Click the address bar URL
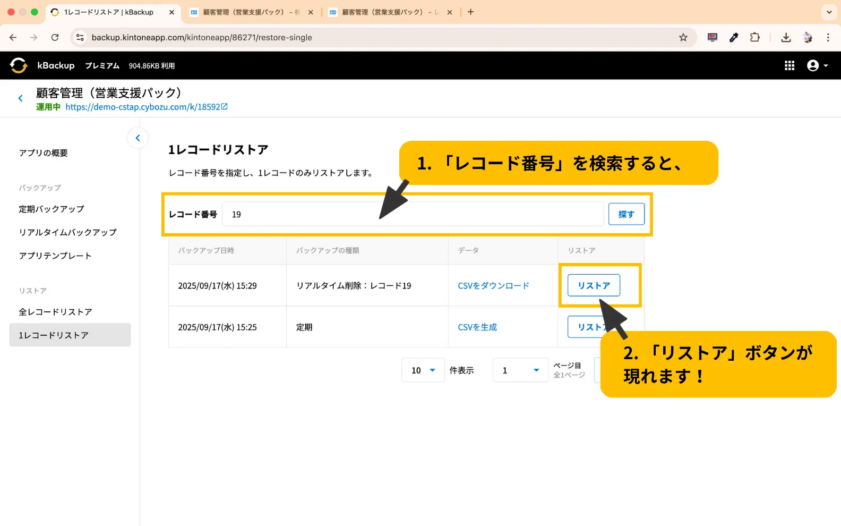This screenshot has width=841, height=526. point(202,37)
